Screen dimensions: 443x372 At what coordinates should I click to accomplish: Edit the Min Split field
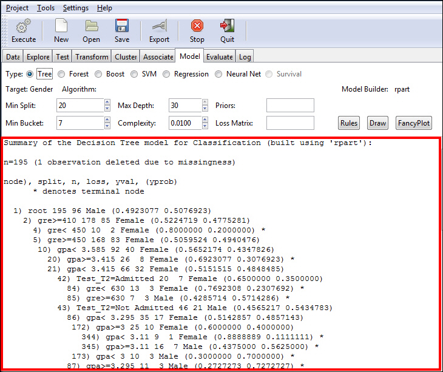[x=80, y=106]
